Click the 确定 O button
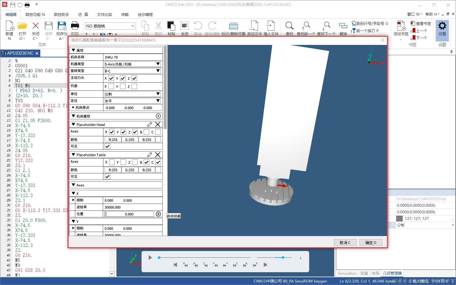This screenshot has width=456, height=285. pos(371,242)
